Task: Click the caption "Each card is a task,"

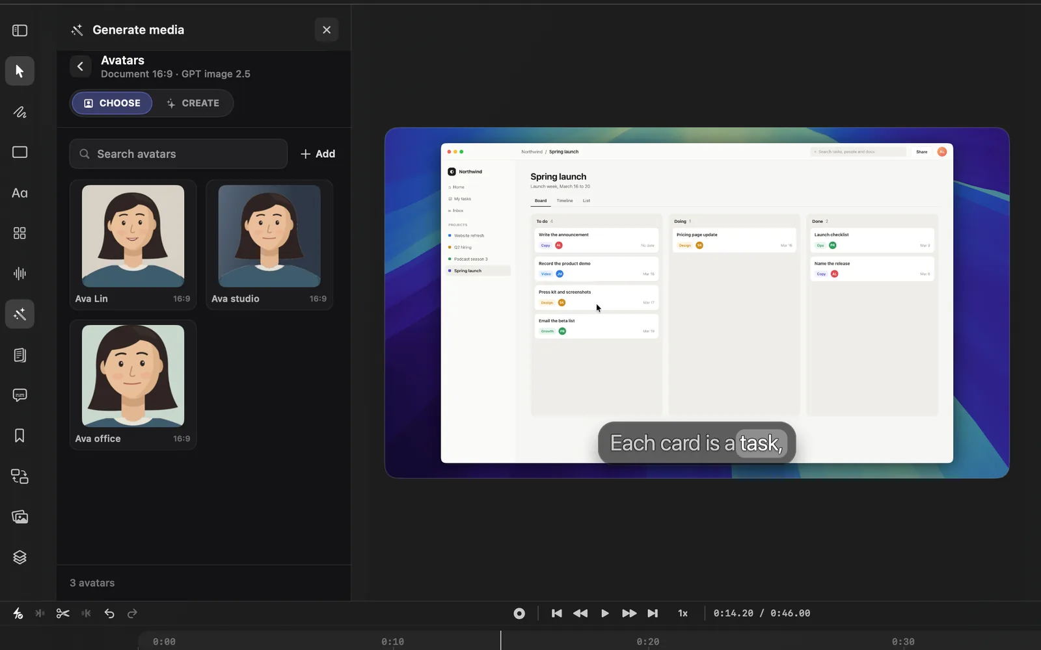Action: pos(697,443)
